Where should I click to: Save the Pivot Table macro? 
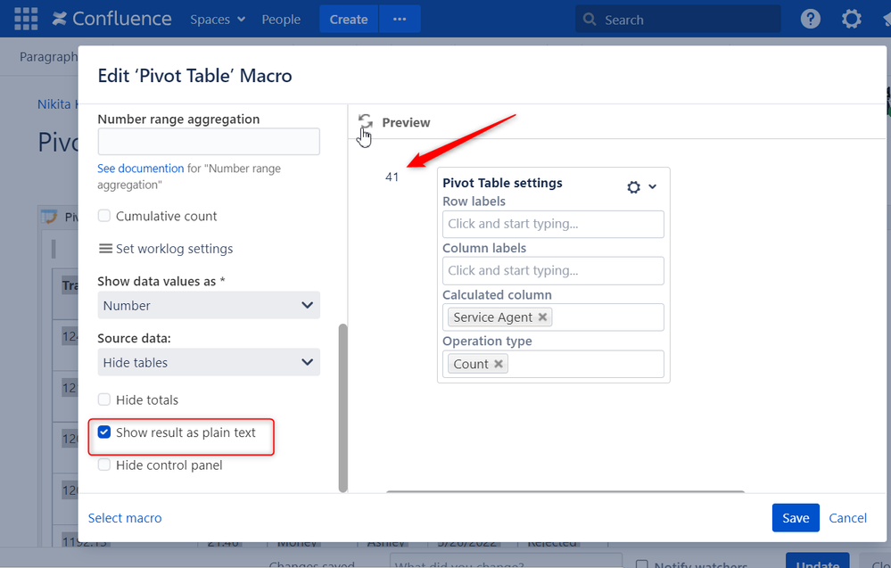(x=796, y=518)
